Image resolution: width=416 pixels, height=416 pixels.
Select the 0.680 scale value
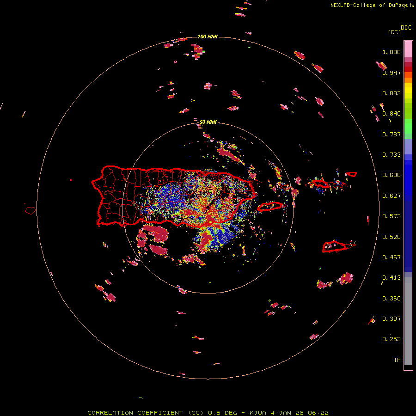tap(392, 175)
